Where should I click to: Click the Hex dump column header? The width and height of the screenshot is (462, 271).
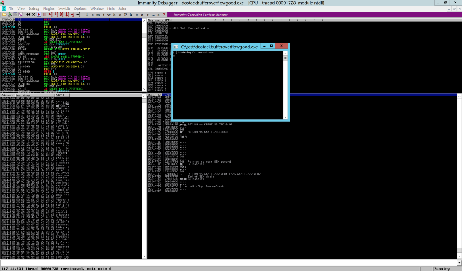coord(35,95)
